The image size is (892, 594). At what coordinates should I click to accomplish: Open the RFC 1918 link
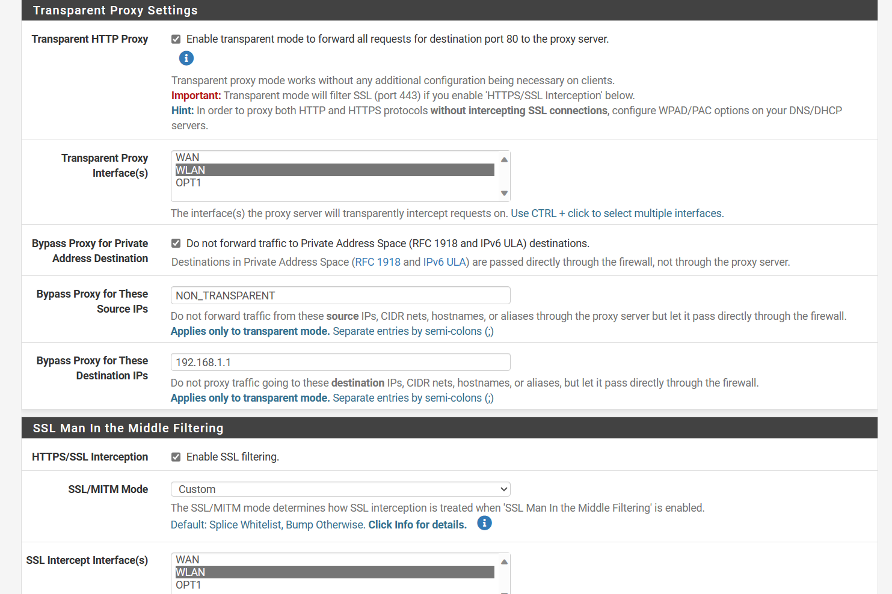(378, 262)
